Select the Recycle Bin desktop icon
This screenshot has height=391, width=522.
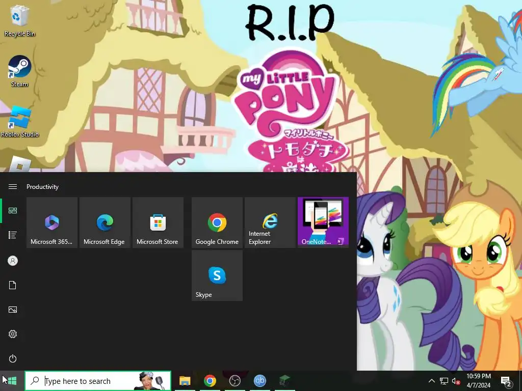click(x=20, y=21)
